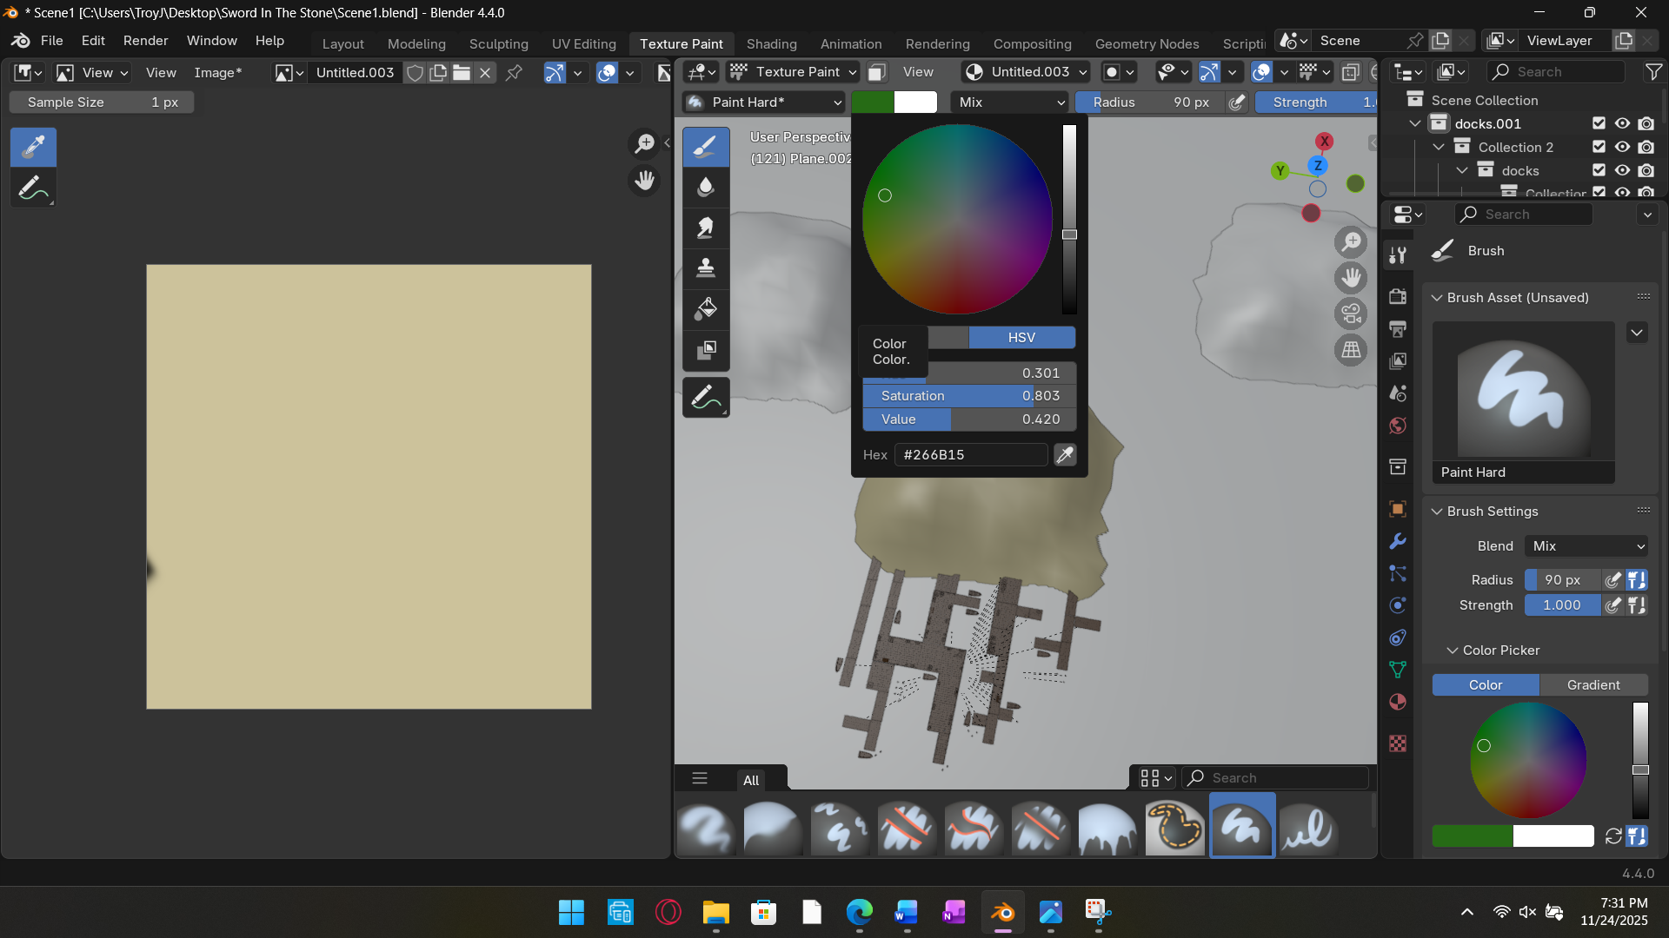Hide docks.001 collection in viewport via eye
The image size is (1669, 938).
[x=1622, y=123]
